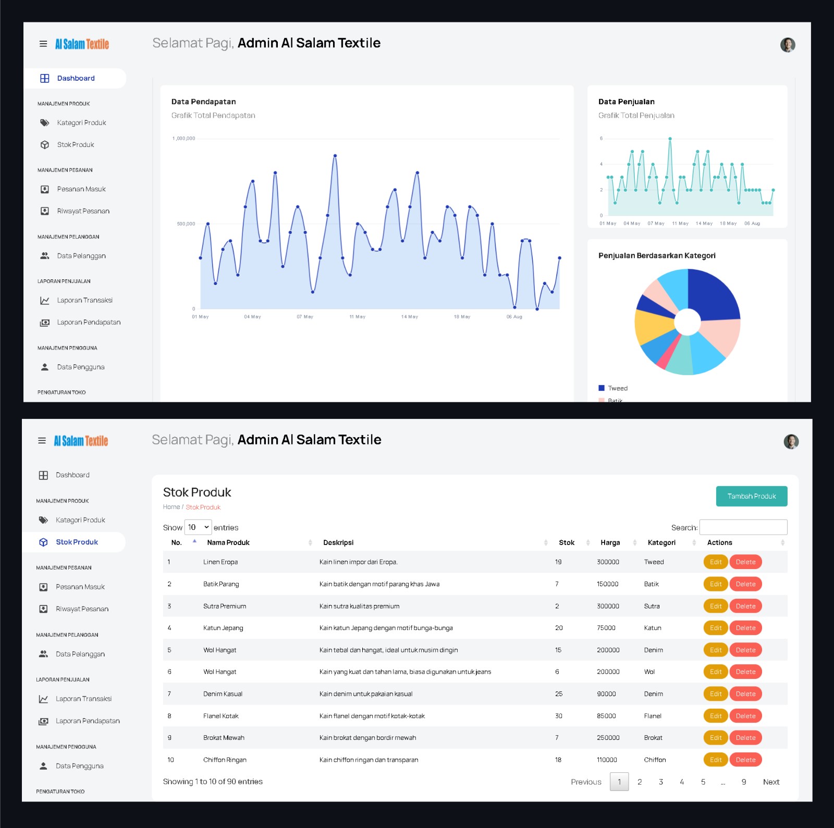Click the hamburger menu icon in the Stok Produk view

point(42,441)
